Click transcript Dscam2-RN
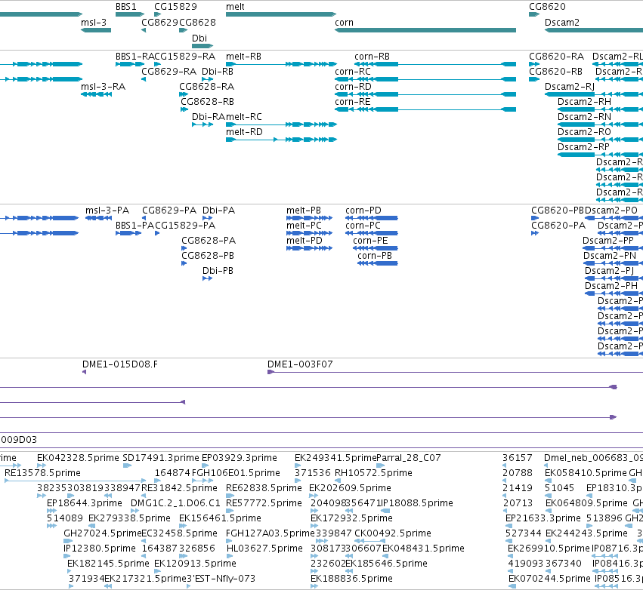 click(x=584, y=117)
